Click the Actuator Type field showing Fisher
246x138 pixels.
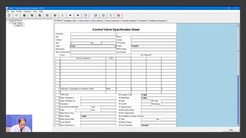coord(159,95)
